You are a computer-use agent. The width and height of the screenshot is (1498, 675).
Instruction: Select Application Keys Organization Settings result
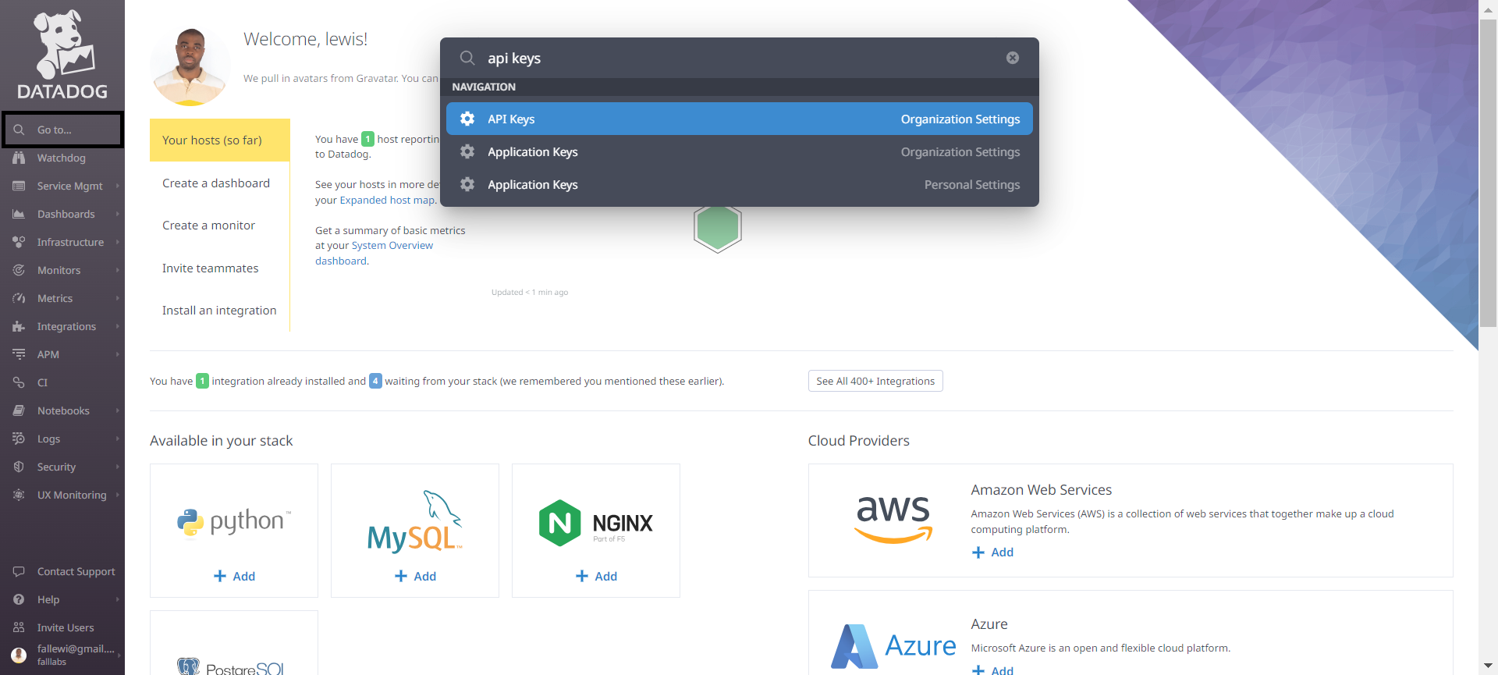[739, 151]
